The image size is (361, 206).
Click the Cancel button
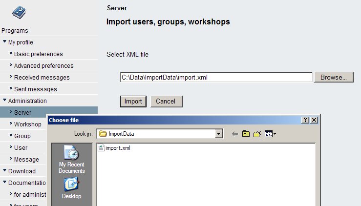[x=166, y=102]
